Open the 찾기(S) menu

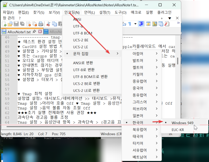(x=39, y=13)
